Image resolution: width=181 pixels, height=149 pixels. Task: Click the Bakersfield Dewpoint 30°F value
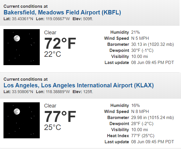point(142,50)
